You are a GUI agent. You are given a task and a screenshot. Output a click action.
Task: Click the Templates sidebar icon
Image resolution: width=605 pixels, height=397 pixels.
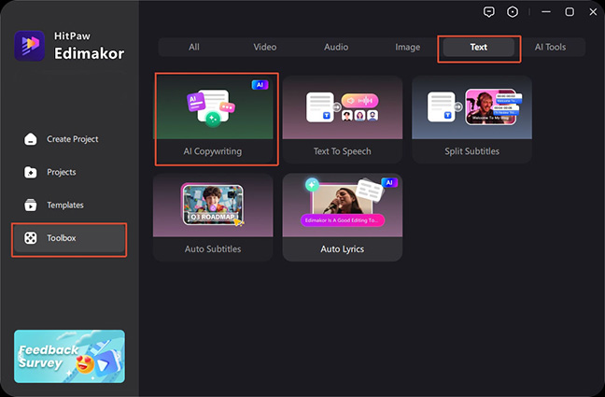pos(31,206)
